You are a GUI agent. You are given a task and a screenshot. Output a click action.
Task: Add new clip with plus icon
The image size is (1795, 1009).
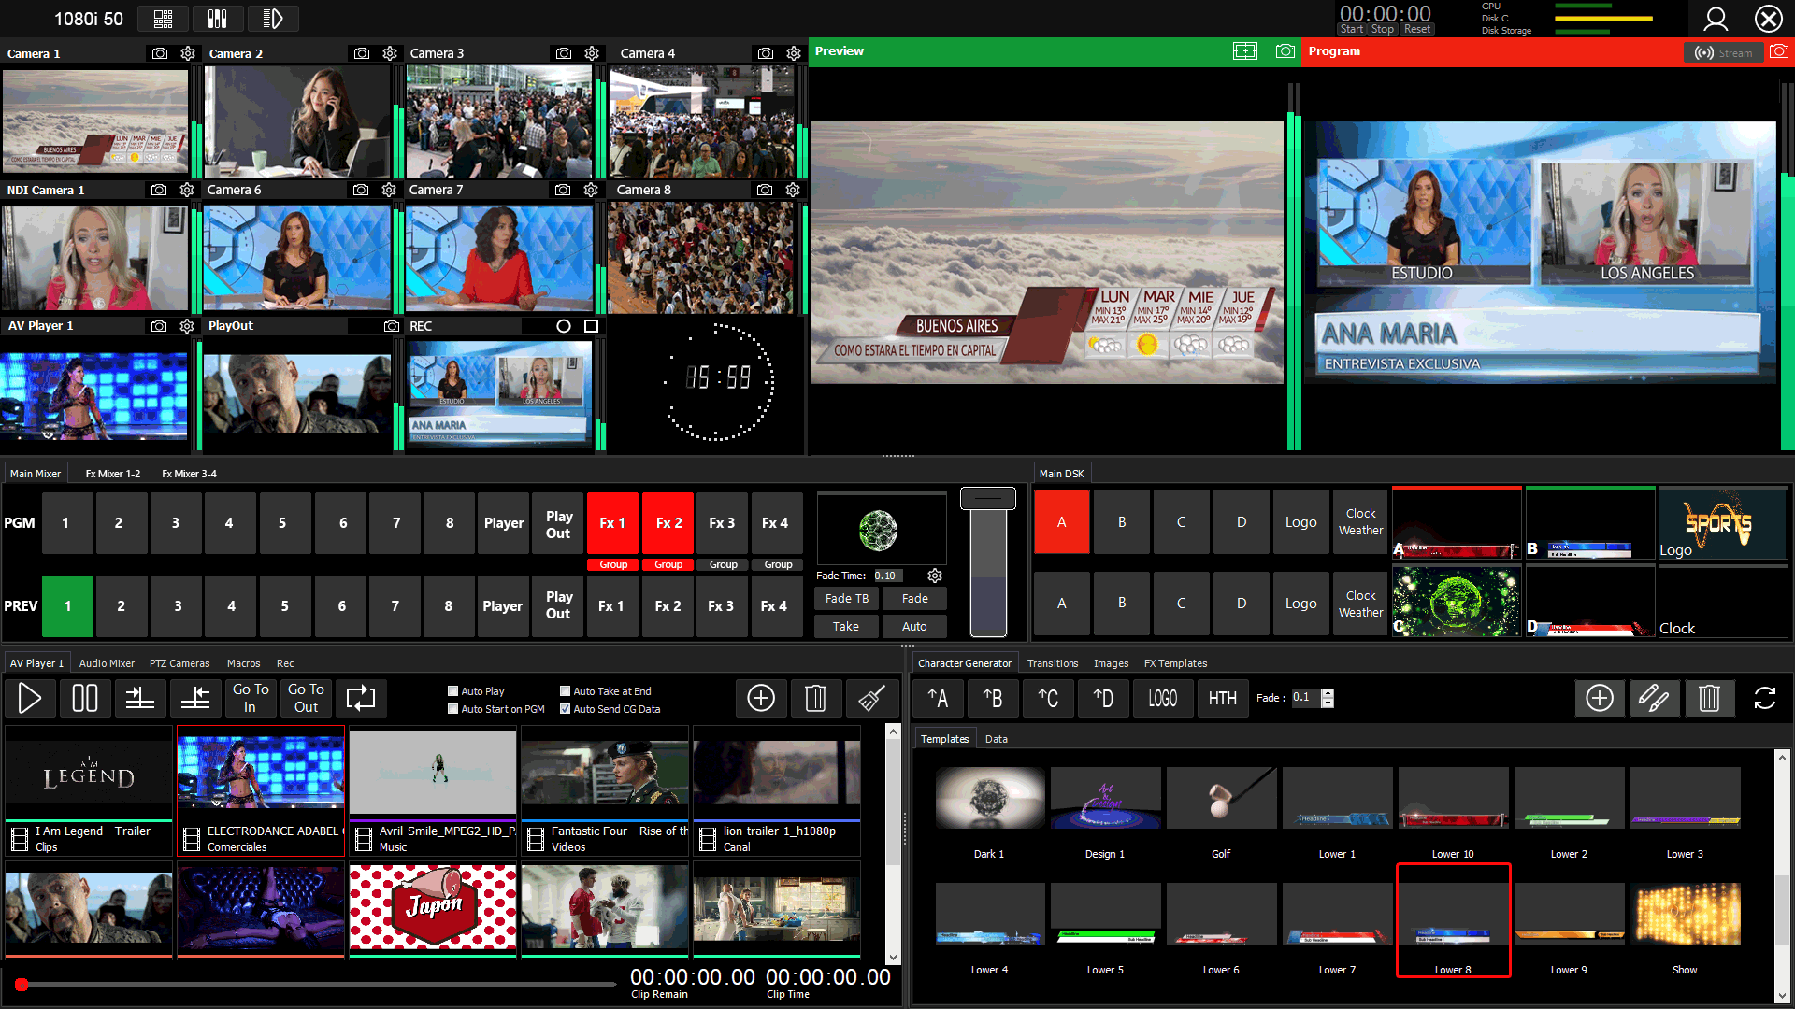[760, 698]
